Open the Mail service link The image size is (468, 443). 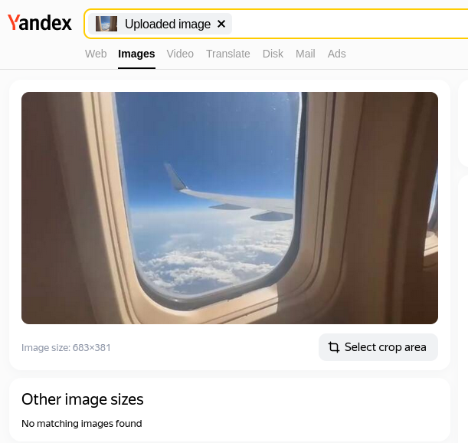pos(306,54)
